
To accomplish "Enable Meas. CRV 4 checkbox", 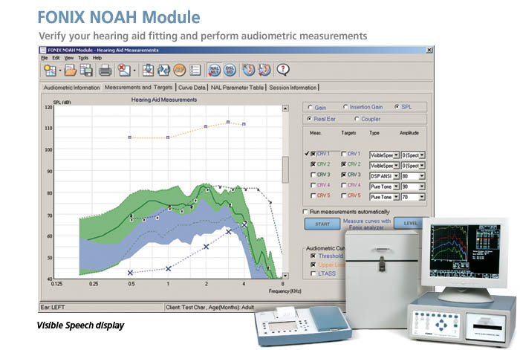I will [x=313, y=185].
